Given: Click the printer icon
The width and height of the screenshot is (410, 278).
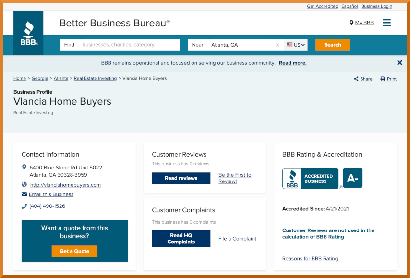Looking at the screenshot, I should coord(383,79).
